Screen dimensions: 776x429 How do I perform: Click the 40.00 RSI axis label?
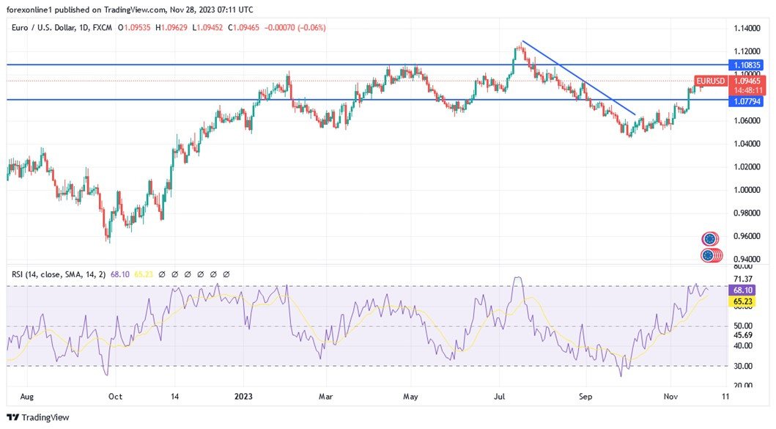(743, 346)
